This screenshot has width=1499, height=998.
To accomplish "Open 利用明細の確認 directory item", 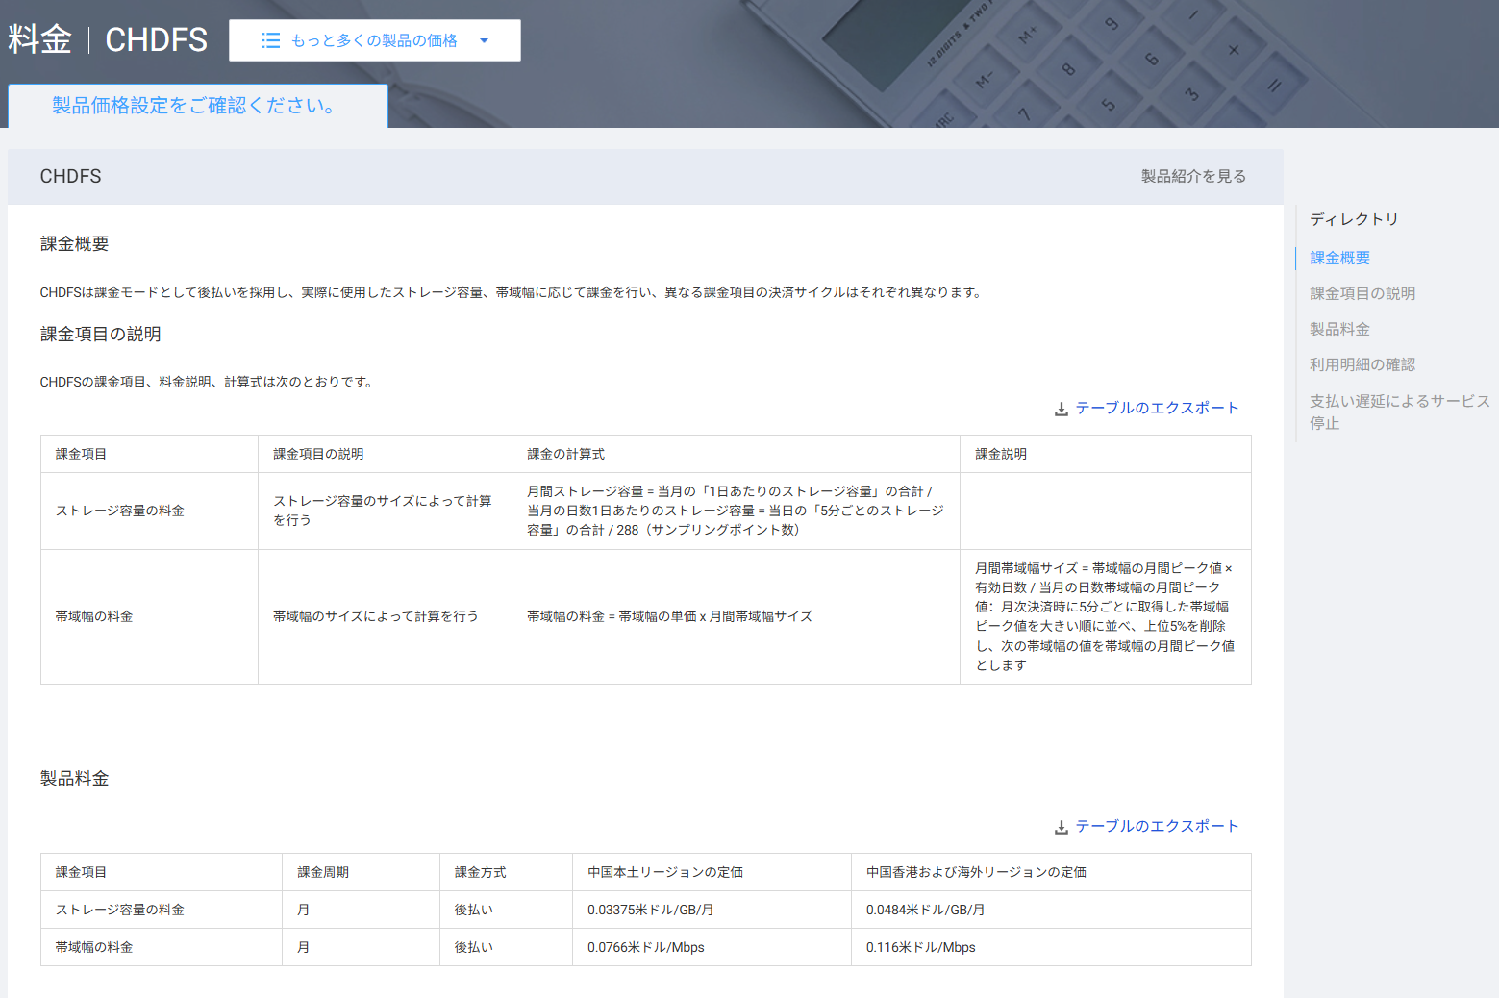I will click(1362, 364).
